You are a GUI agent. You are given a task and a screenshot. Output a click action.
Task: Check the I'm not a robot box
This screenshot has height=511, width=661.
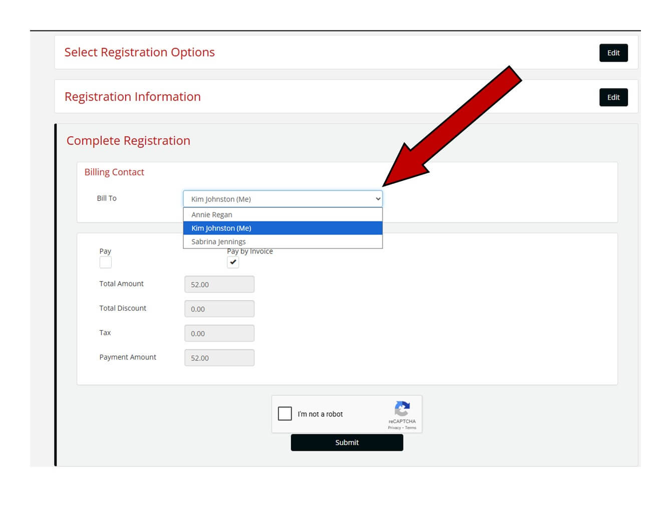[285, 413]
